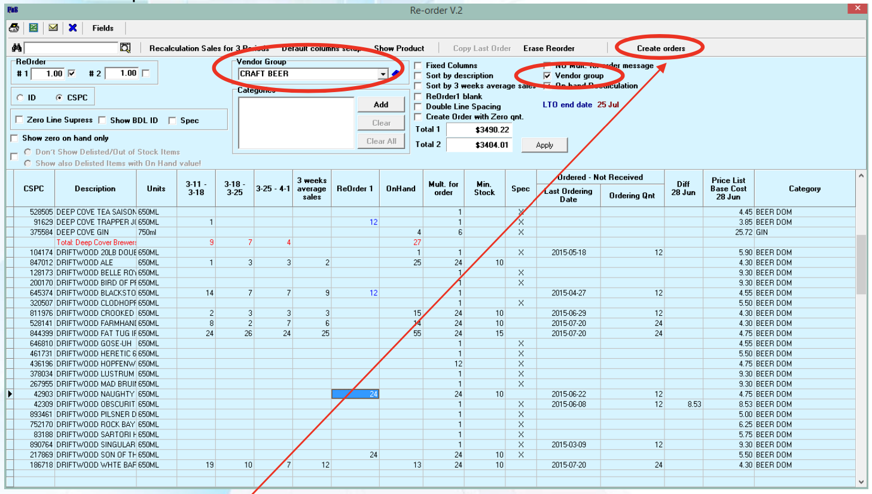Image resolution: width=872 pixels, height=494 pixels.
Task: Click the printer icon in toolbar
Action: [x=14, y=28]
